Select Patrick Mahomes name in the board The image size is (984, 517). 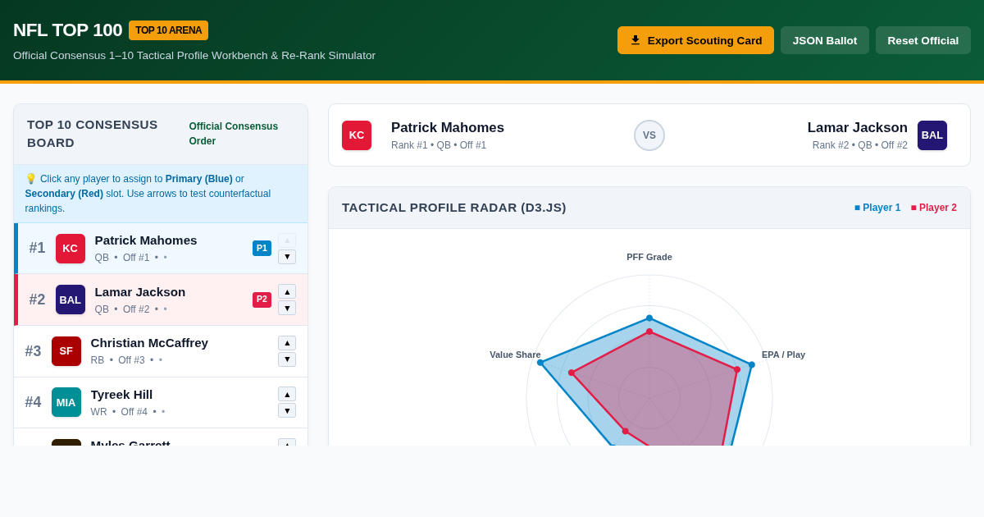click(146, 240)
